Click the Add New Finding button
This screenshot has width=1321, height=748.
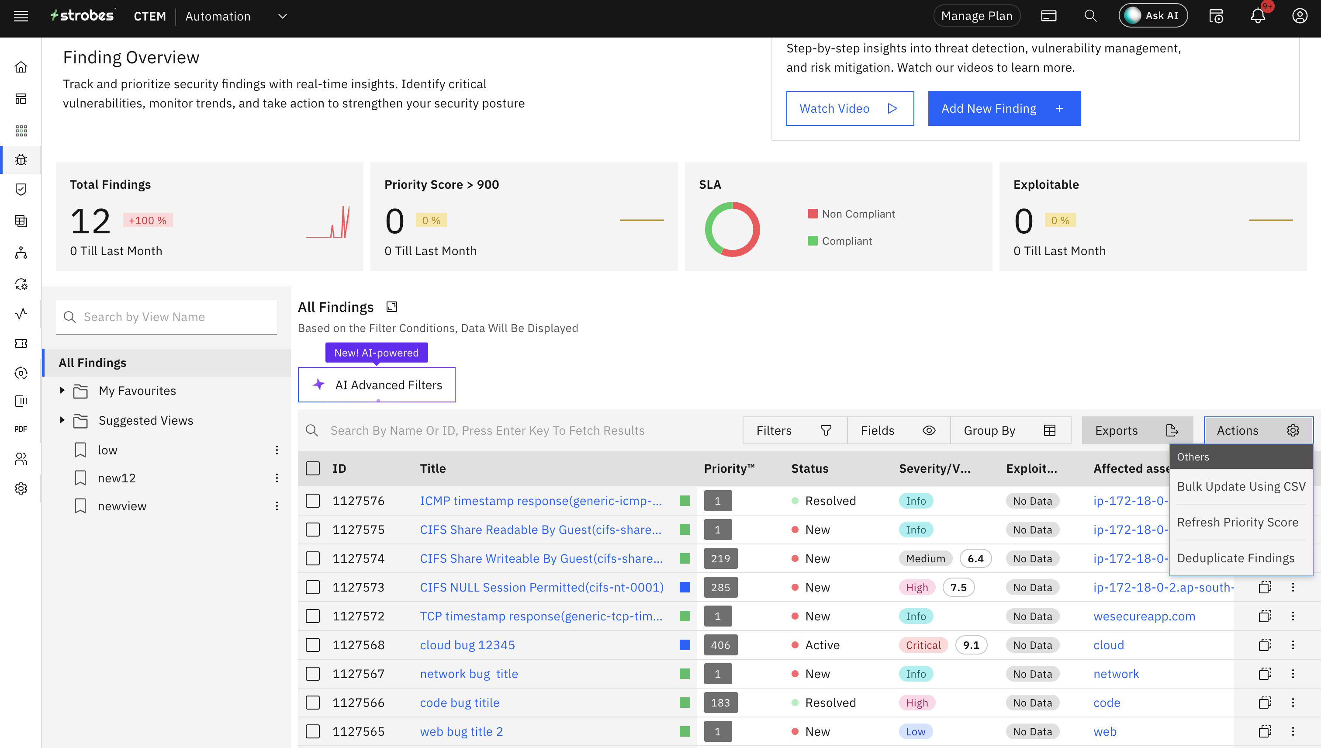coord(1003,108)
